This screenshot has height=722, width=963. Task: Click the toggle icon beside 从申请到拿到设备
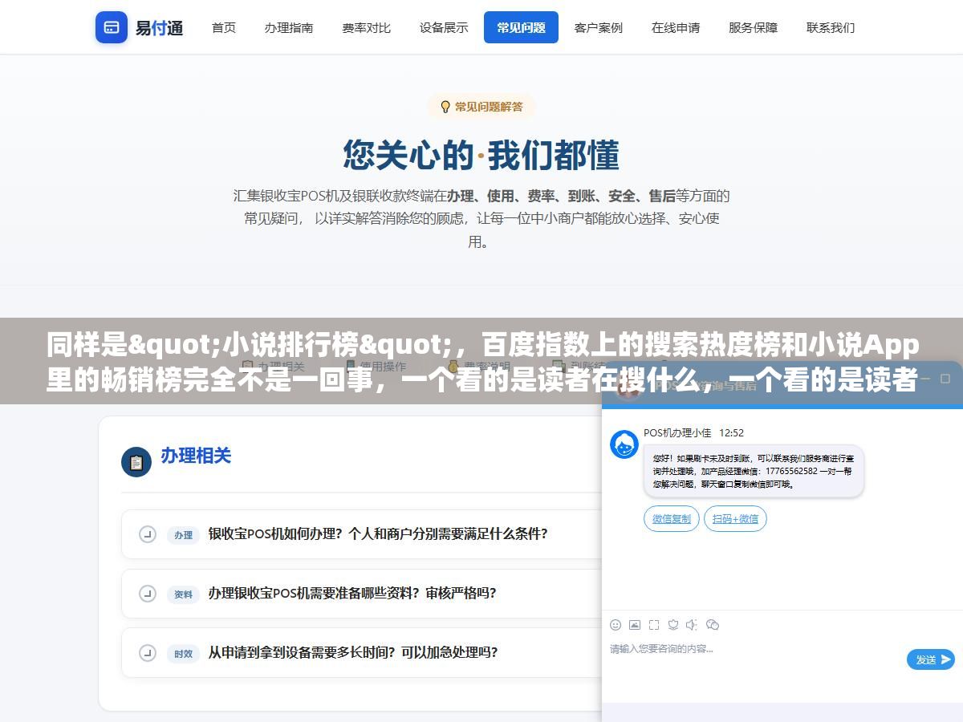[148, 653]
